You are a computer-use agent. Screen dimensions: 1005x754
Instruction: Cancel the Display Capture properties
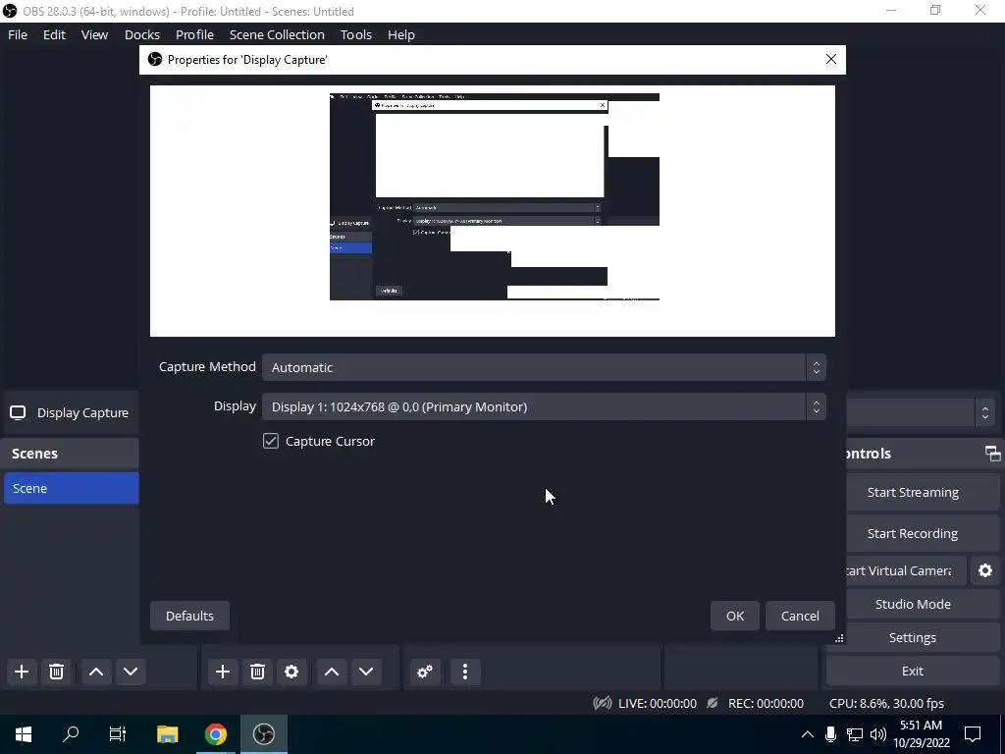point(800,616)
